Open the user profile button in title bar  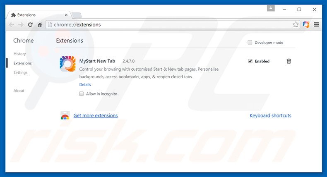click(x=271, y=8)
